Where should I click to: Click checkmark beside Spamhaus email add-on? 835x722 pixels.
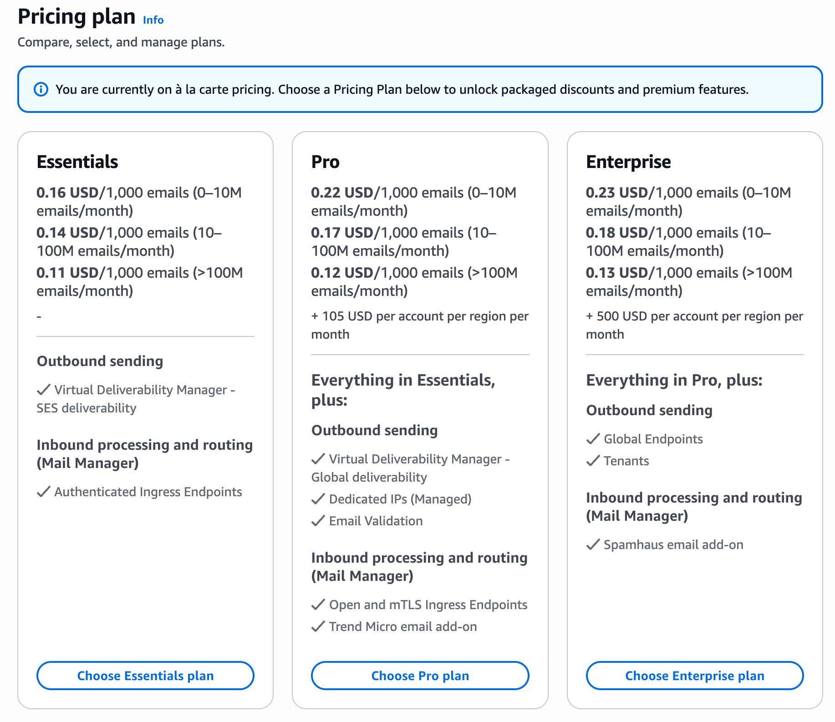coord(593,544)
